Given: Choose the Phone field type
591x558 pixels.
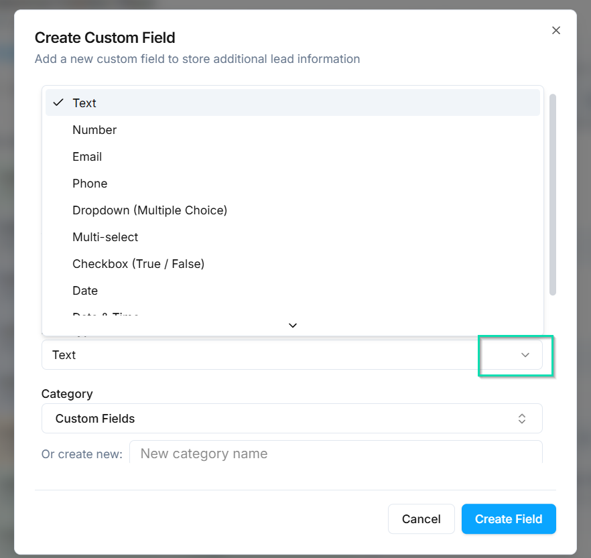Looking at the screenshot, I should click(x=90, y=184).
